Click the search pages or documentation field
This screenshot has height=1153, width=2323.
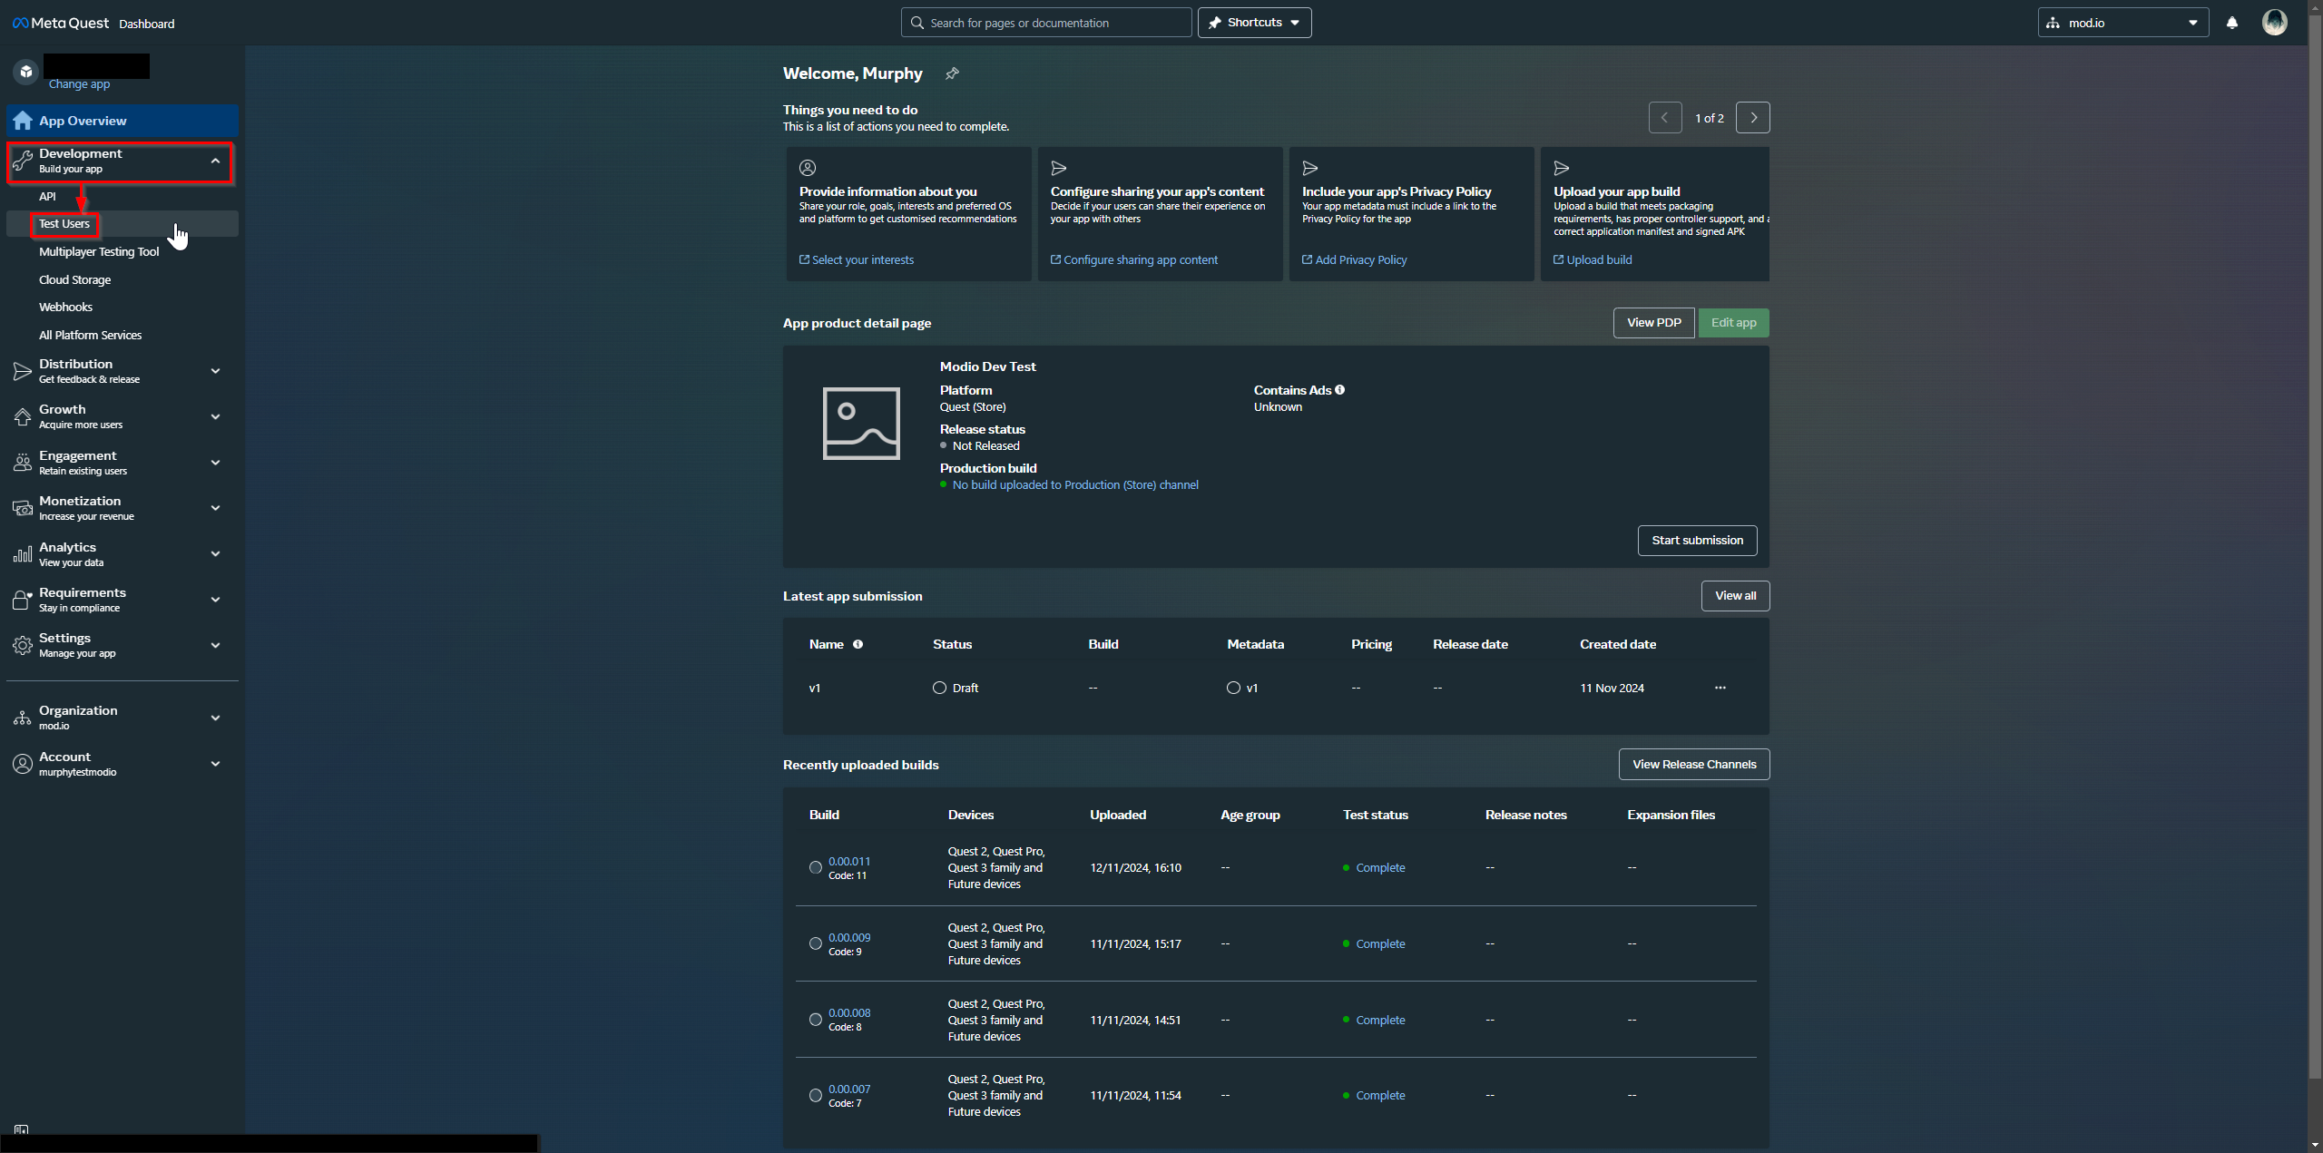1046,23
